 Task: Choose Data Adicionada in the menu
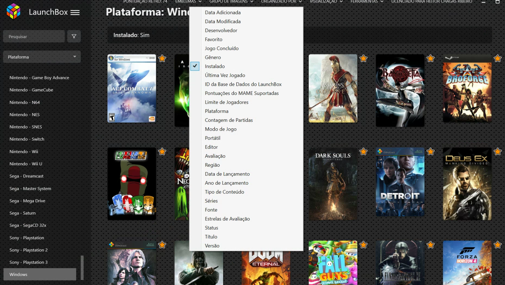pyautogui.click(x=223, y=13)
